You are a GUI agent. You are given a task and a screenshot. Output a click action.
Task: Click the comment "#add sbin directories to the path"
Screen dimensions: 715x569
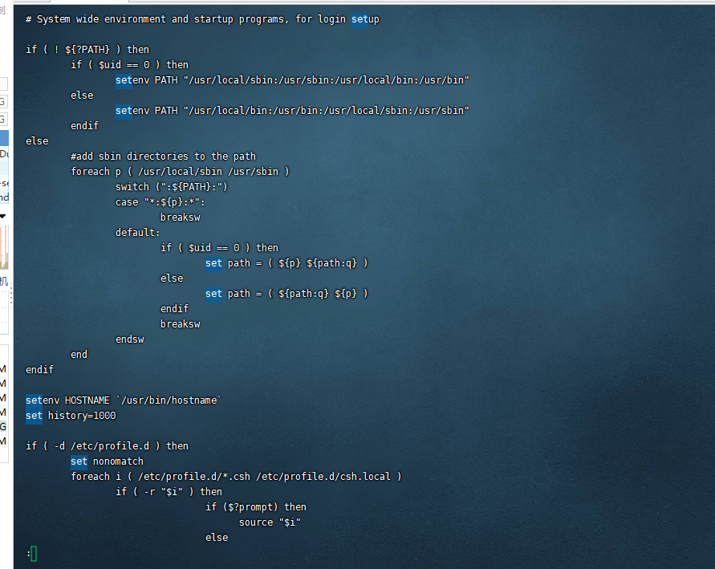tap(163, 156)
